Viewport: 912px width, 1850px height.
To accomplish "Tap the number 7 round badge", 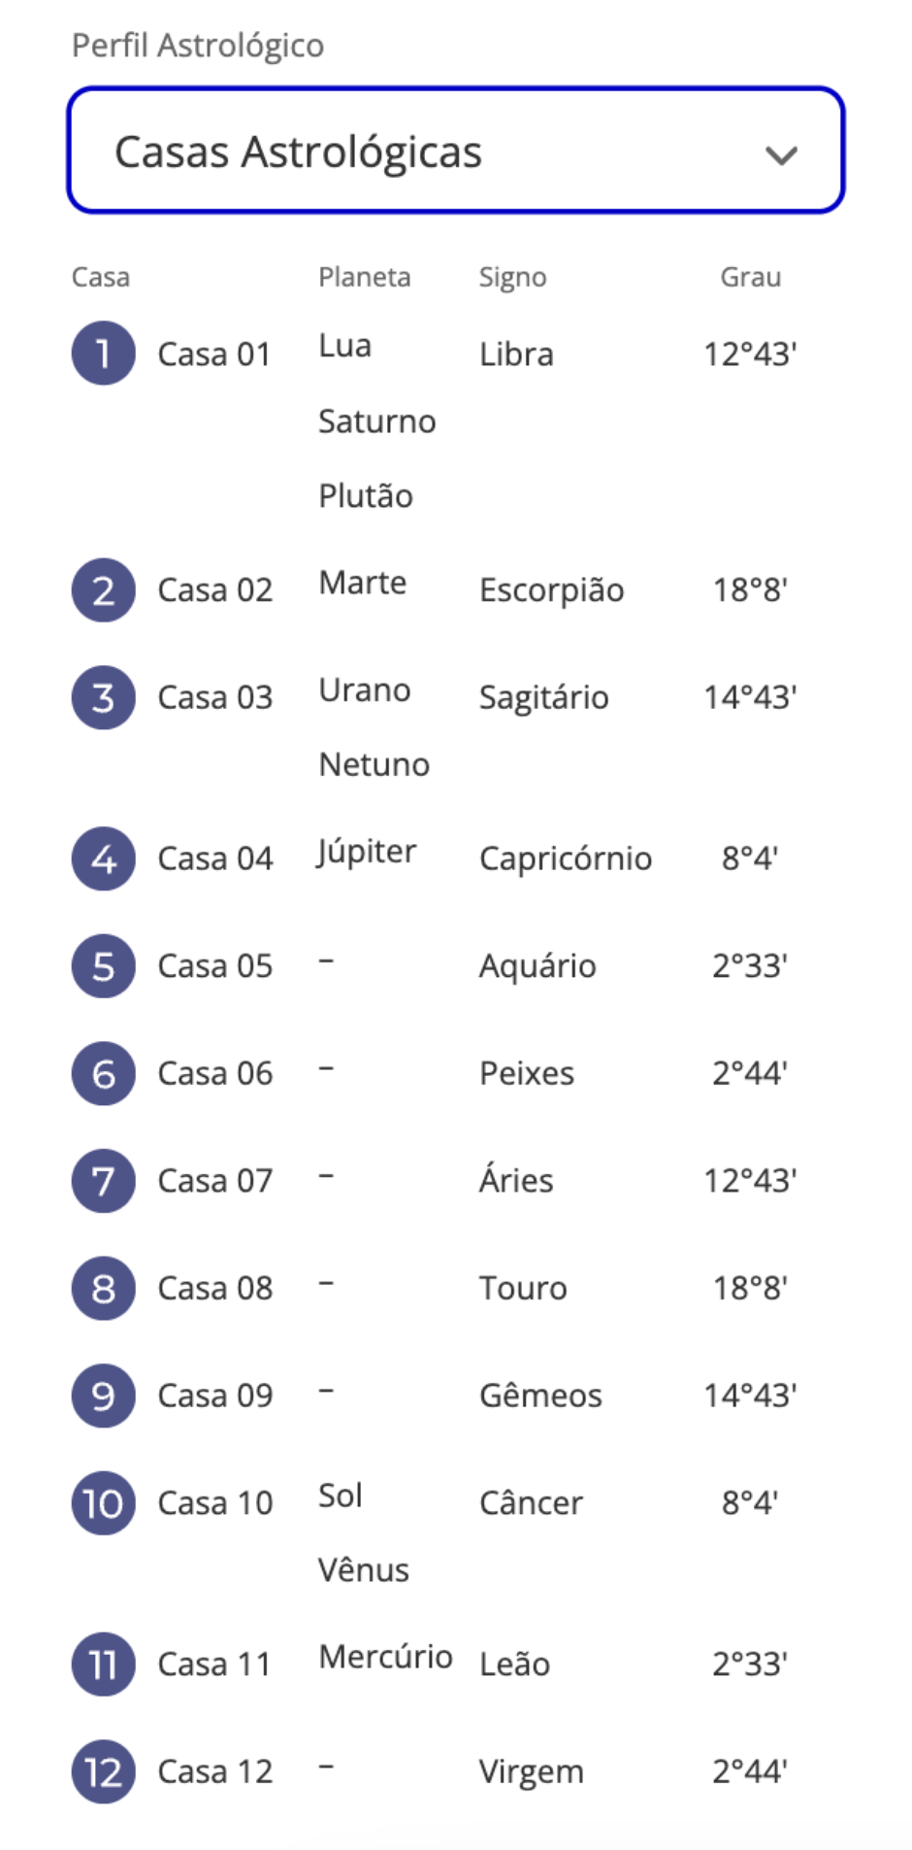I will click(x=103, y=1181).
